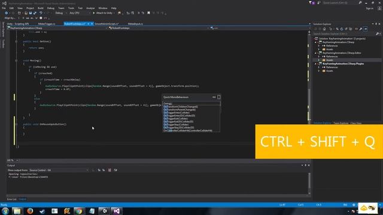Screen dimensions: 383x215
Task: Open the Help menu
Action: [x=114, y=8]
